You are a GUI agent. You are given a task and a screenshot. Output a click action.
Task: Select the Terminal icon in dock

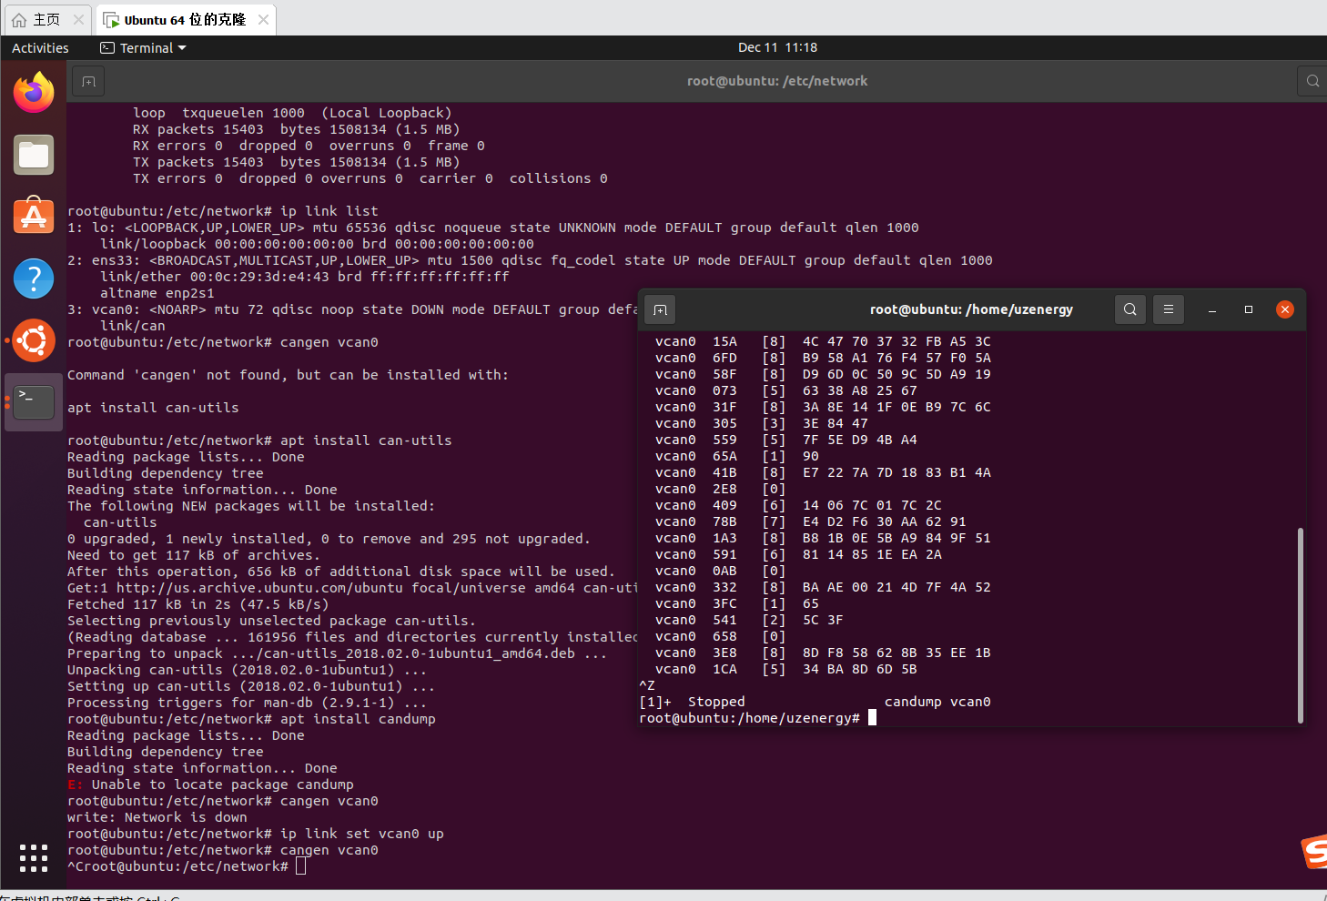click(x=34, y=402)
